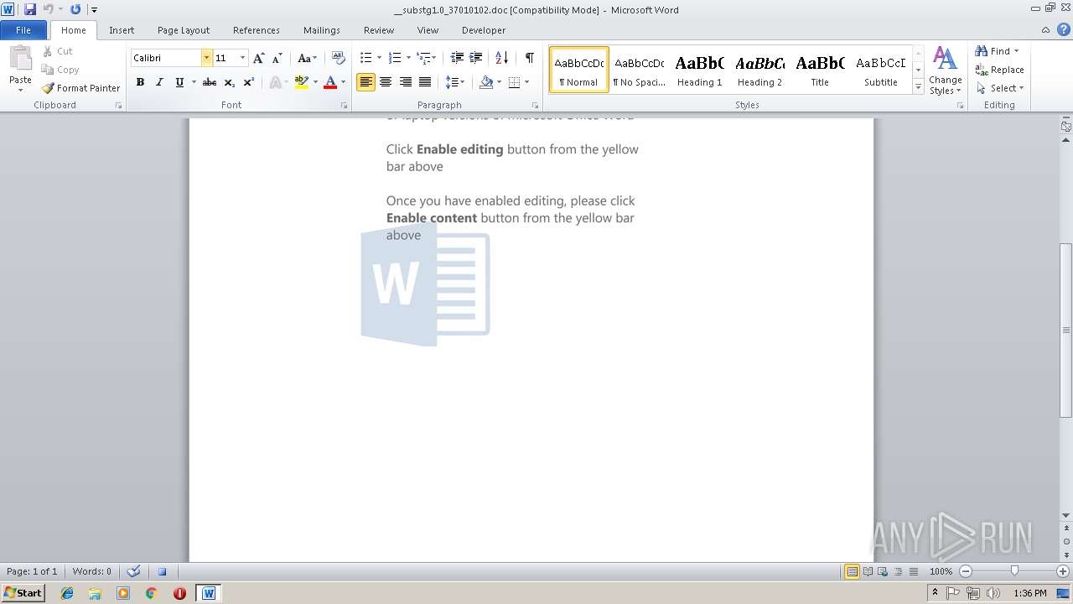Switch to References tab

[257, 30]
